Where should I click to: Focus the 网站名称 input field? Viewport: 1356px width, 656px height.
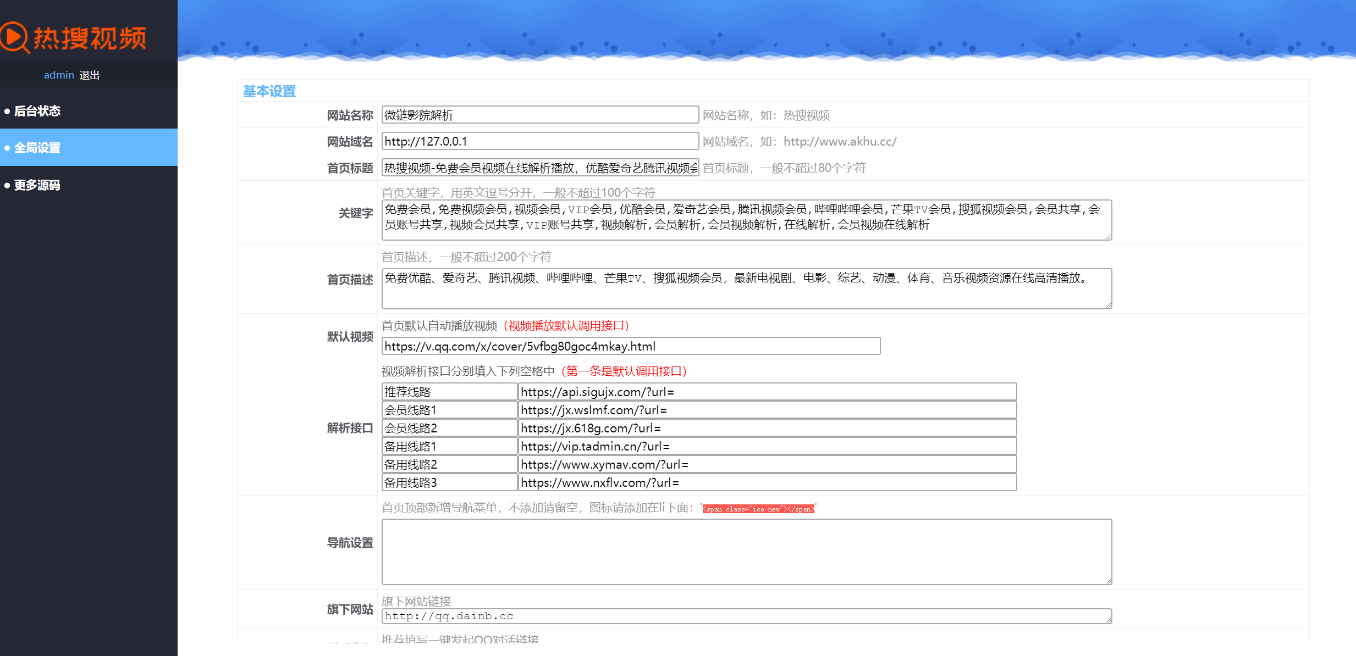(540, 115)
